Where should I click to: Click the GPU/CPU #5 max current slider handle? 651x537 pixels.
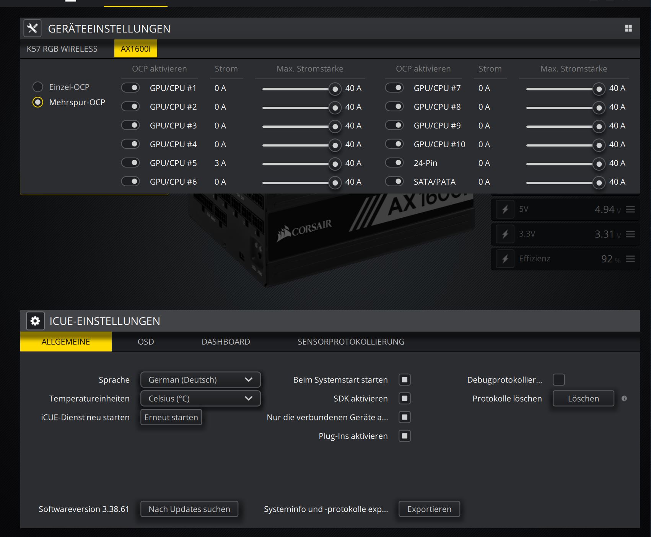click(335, 164)
